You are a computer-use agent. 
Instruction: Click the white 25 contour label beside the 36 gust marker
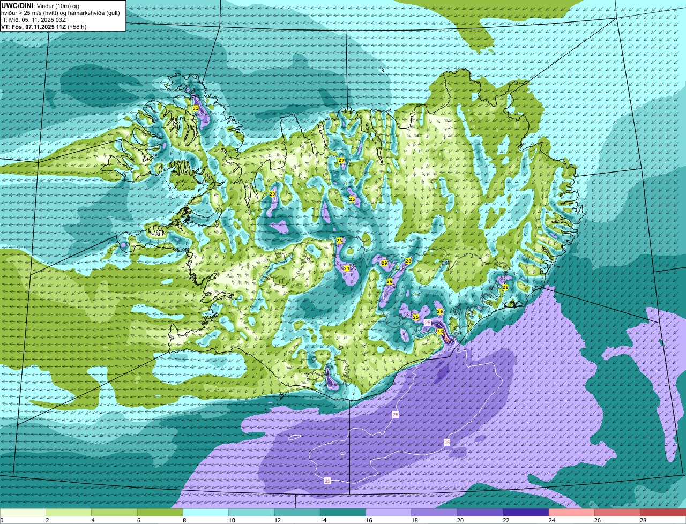pyautogui.click(x=428, y=323)
